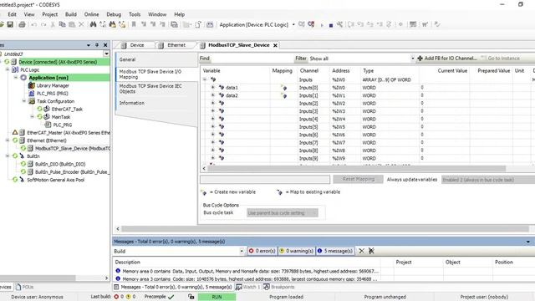Click the mapping icon for data1
Viewport: 535px width, 301px height.
pos(284,87)
